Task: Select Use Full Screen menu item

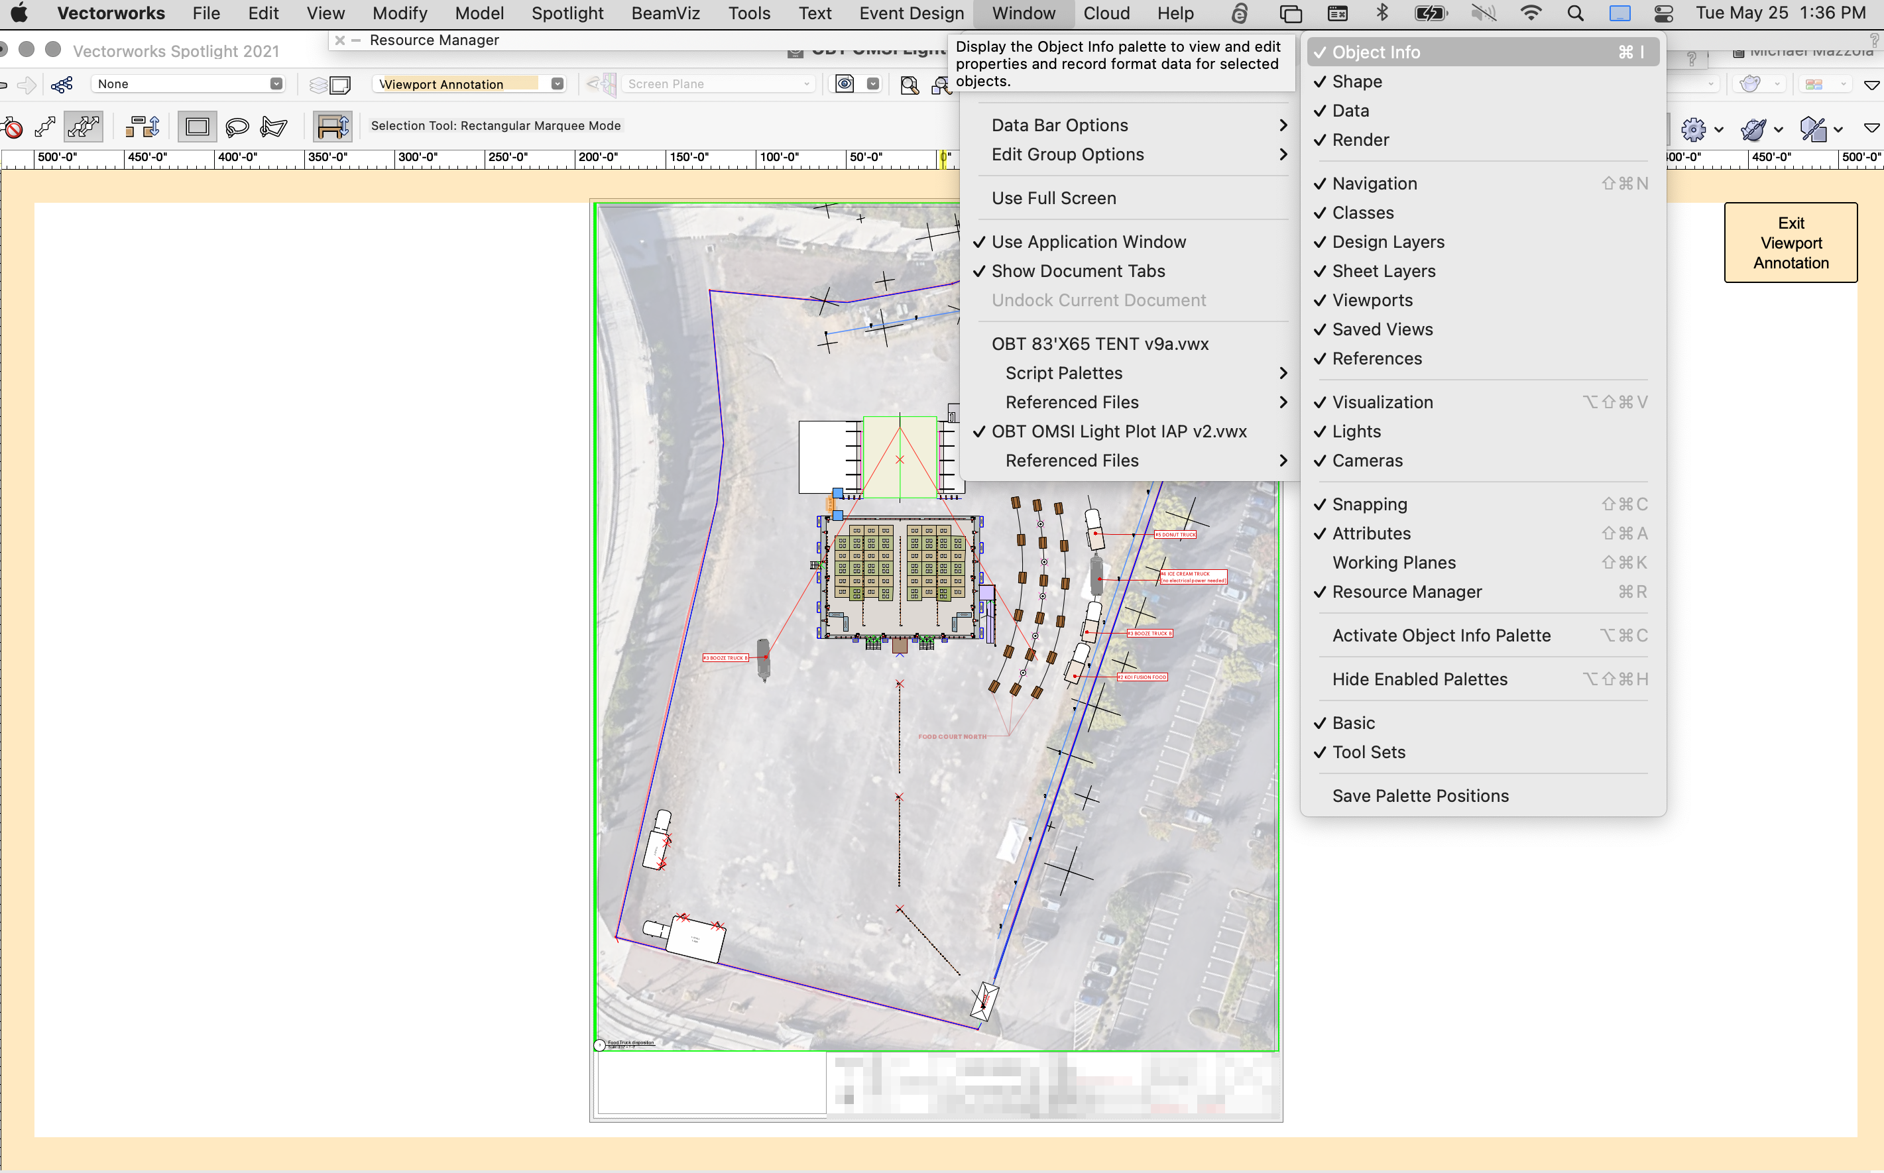Action: click(1053, 198)
